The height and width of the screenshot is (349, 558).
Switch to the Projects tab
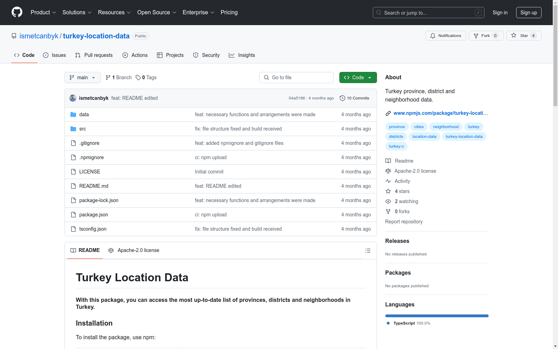(x=170, y=55)
